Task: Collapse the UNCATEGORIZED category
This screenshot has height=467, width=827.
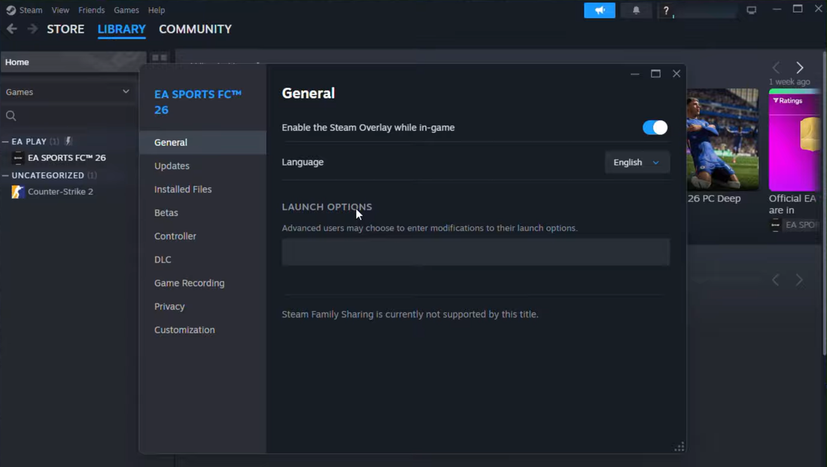Action: (x=5, y=176)
